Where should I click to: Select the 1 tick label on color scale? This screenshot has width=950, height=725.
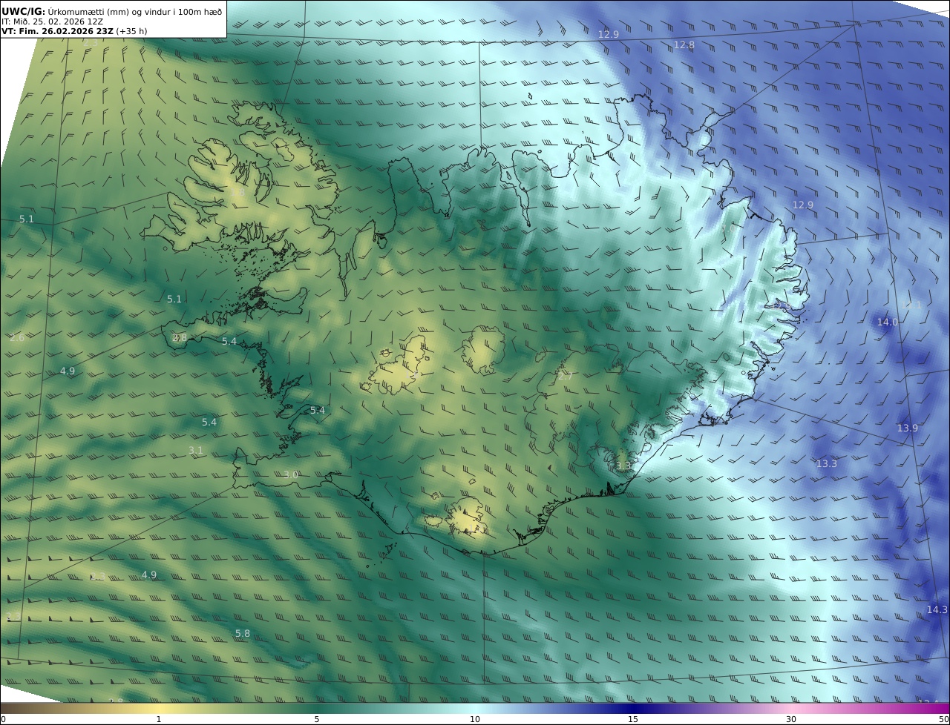pos(159,719)
